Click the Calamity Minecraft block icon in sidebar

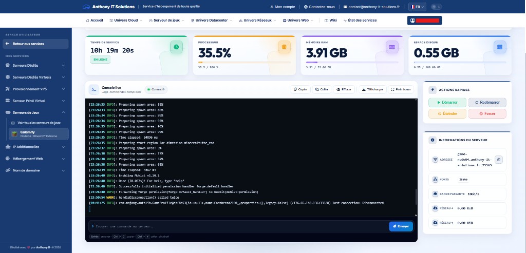point(14,134)
